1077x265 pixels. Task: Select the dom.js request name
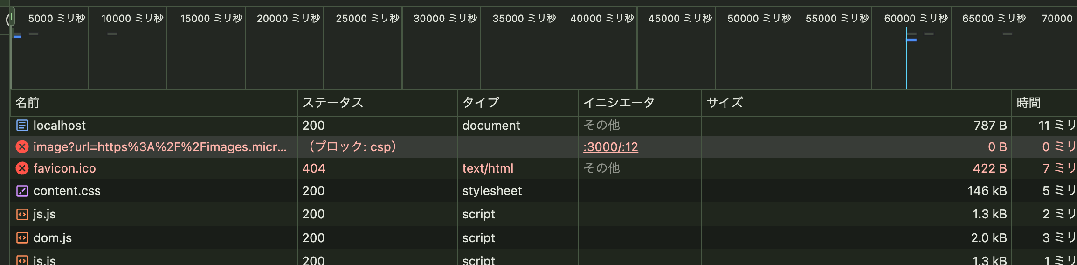(52, 238)
